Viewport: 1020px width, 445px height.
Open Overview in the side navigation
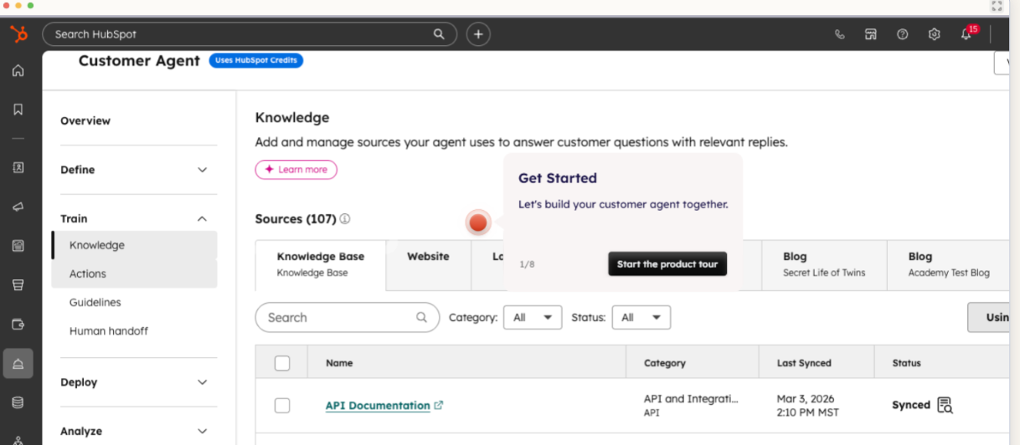pyautogui.click(x=85, y=121)
